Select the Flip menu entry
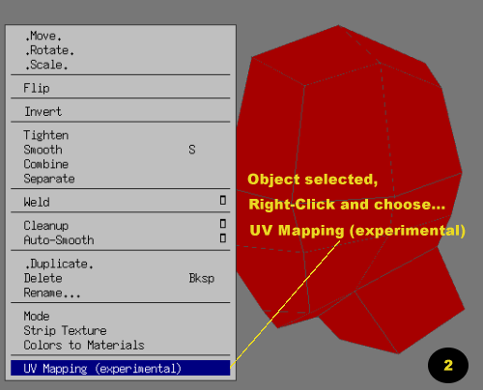Image resolution: width=483 pixels, height=390 pixels. (x=120, y=88)
